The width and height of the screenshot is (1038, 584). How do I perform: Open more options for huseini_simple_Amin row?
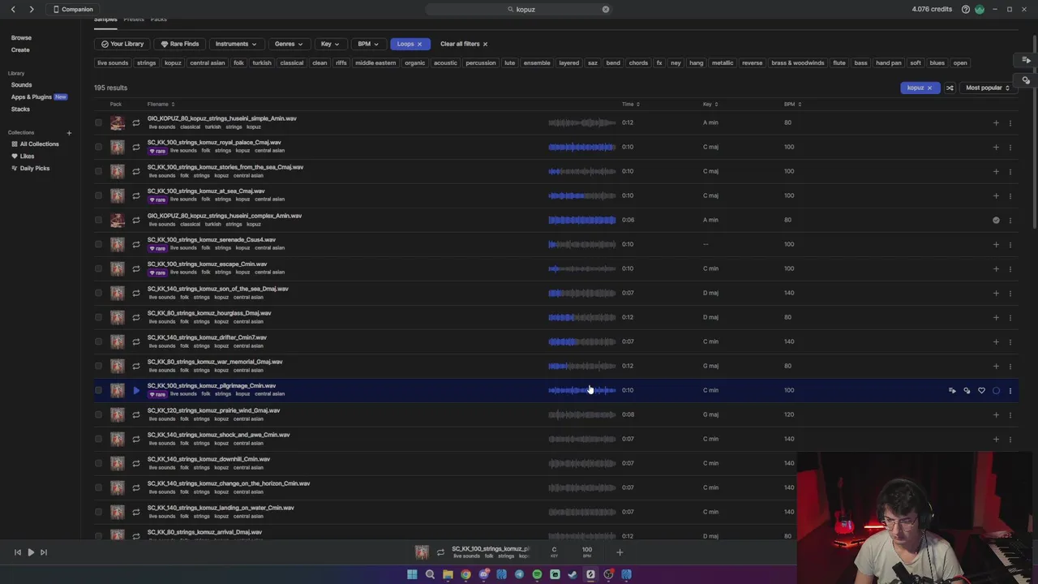coord(1010,122)
